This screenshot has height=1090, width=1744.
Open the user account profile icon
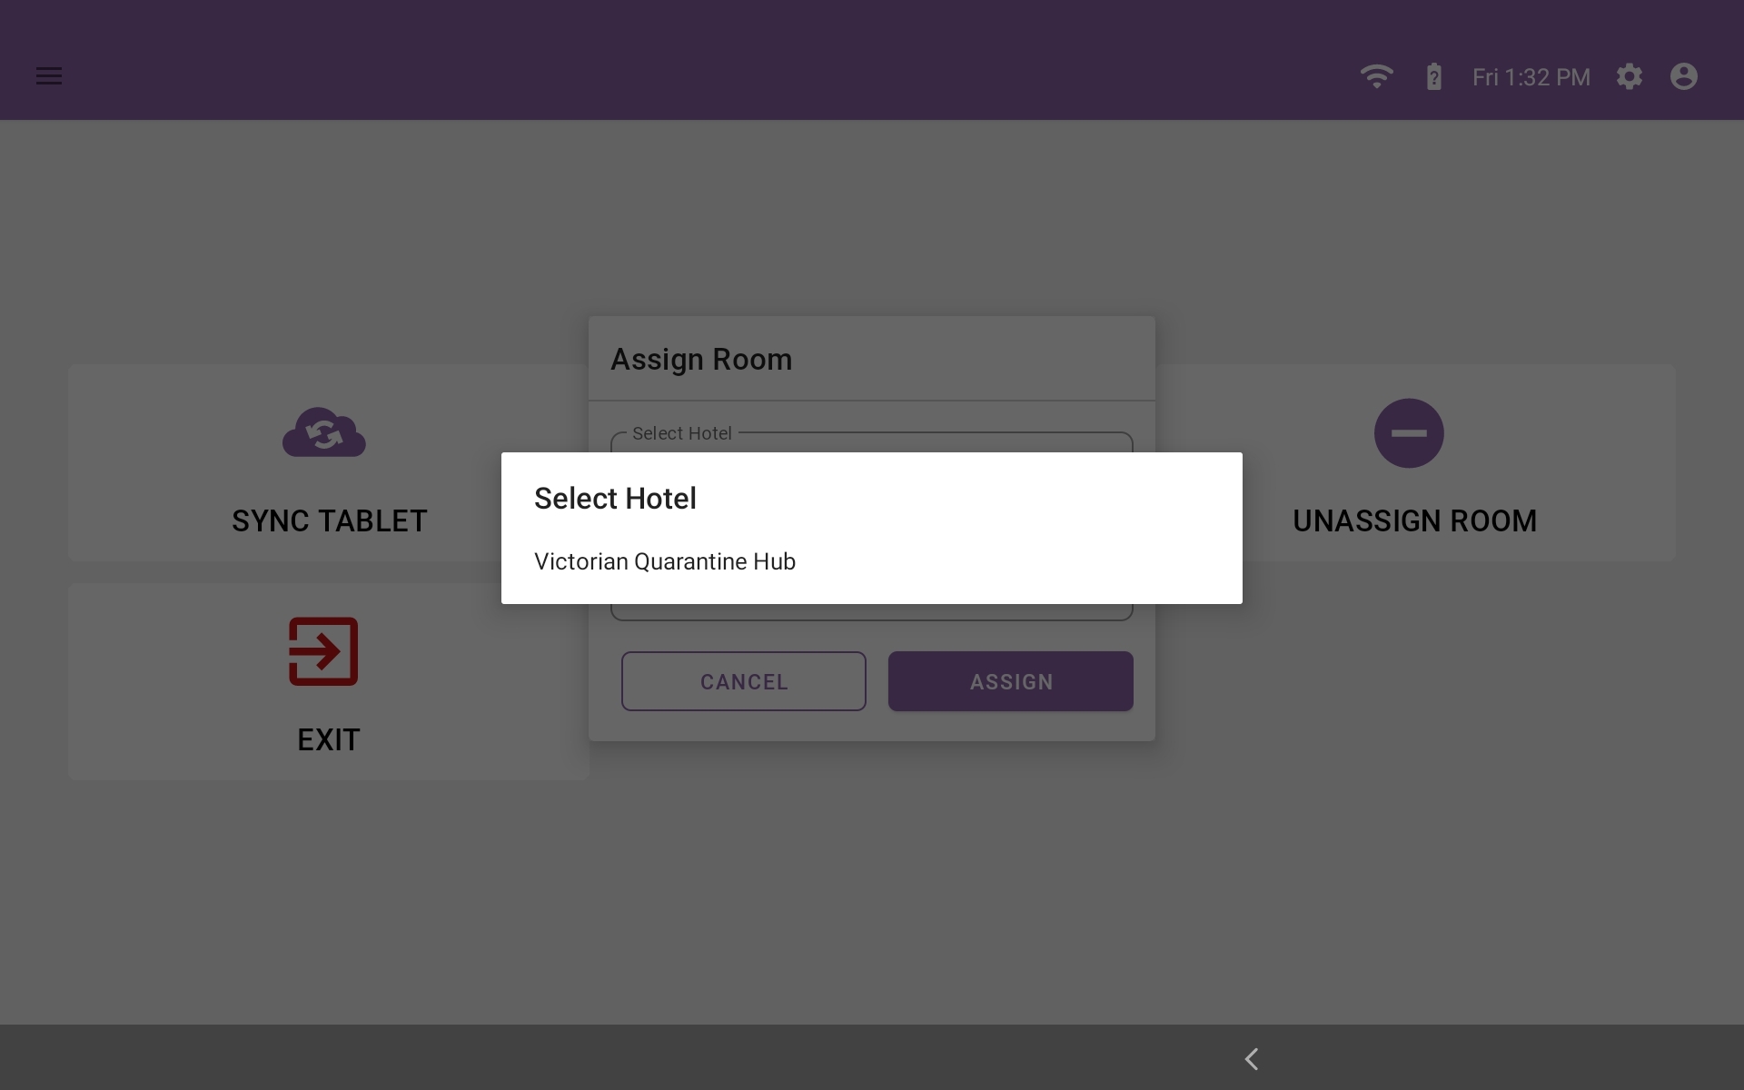point(1684,76)
